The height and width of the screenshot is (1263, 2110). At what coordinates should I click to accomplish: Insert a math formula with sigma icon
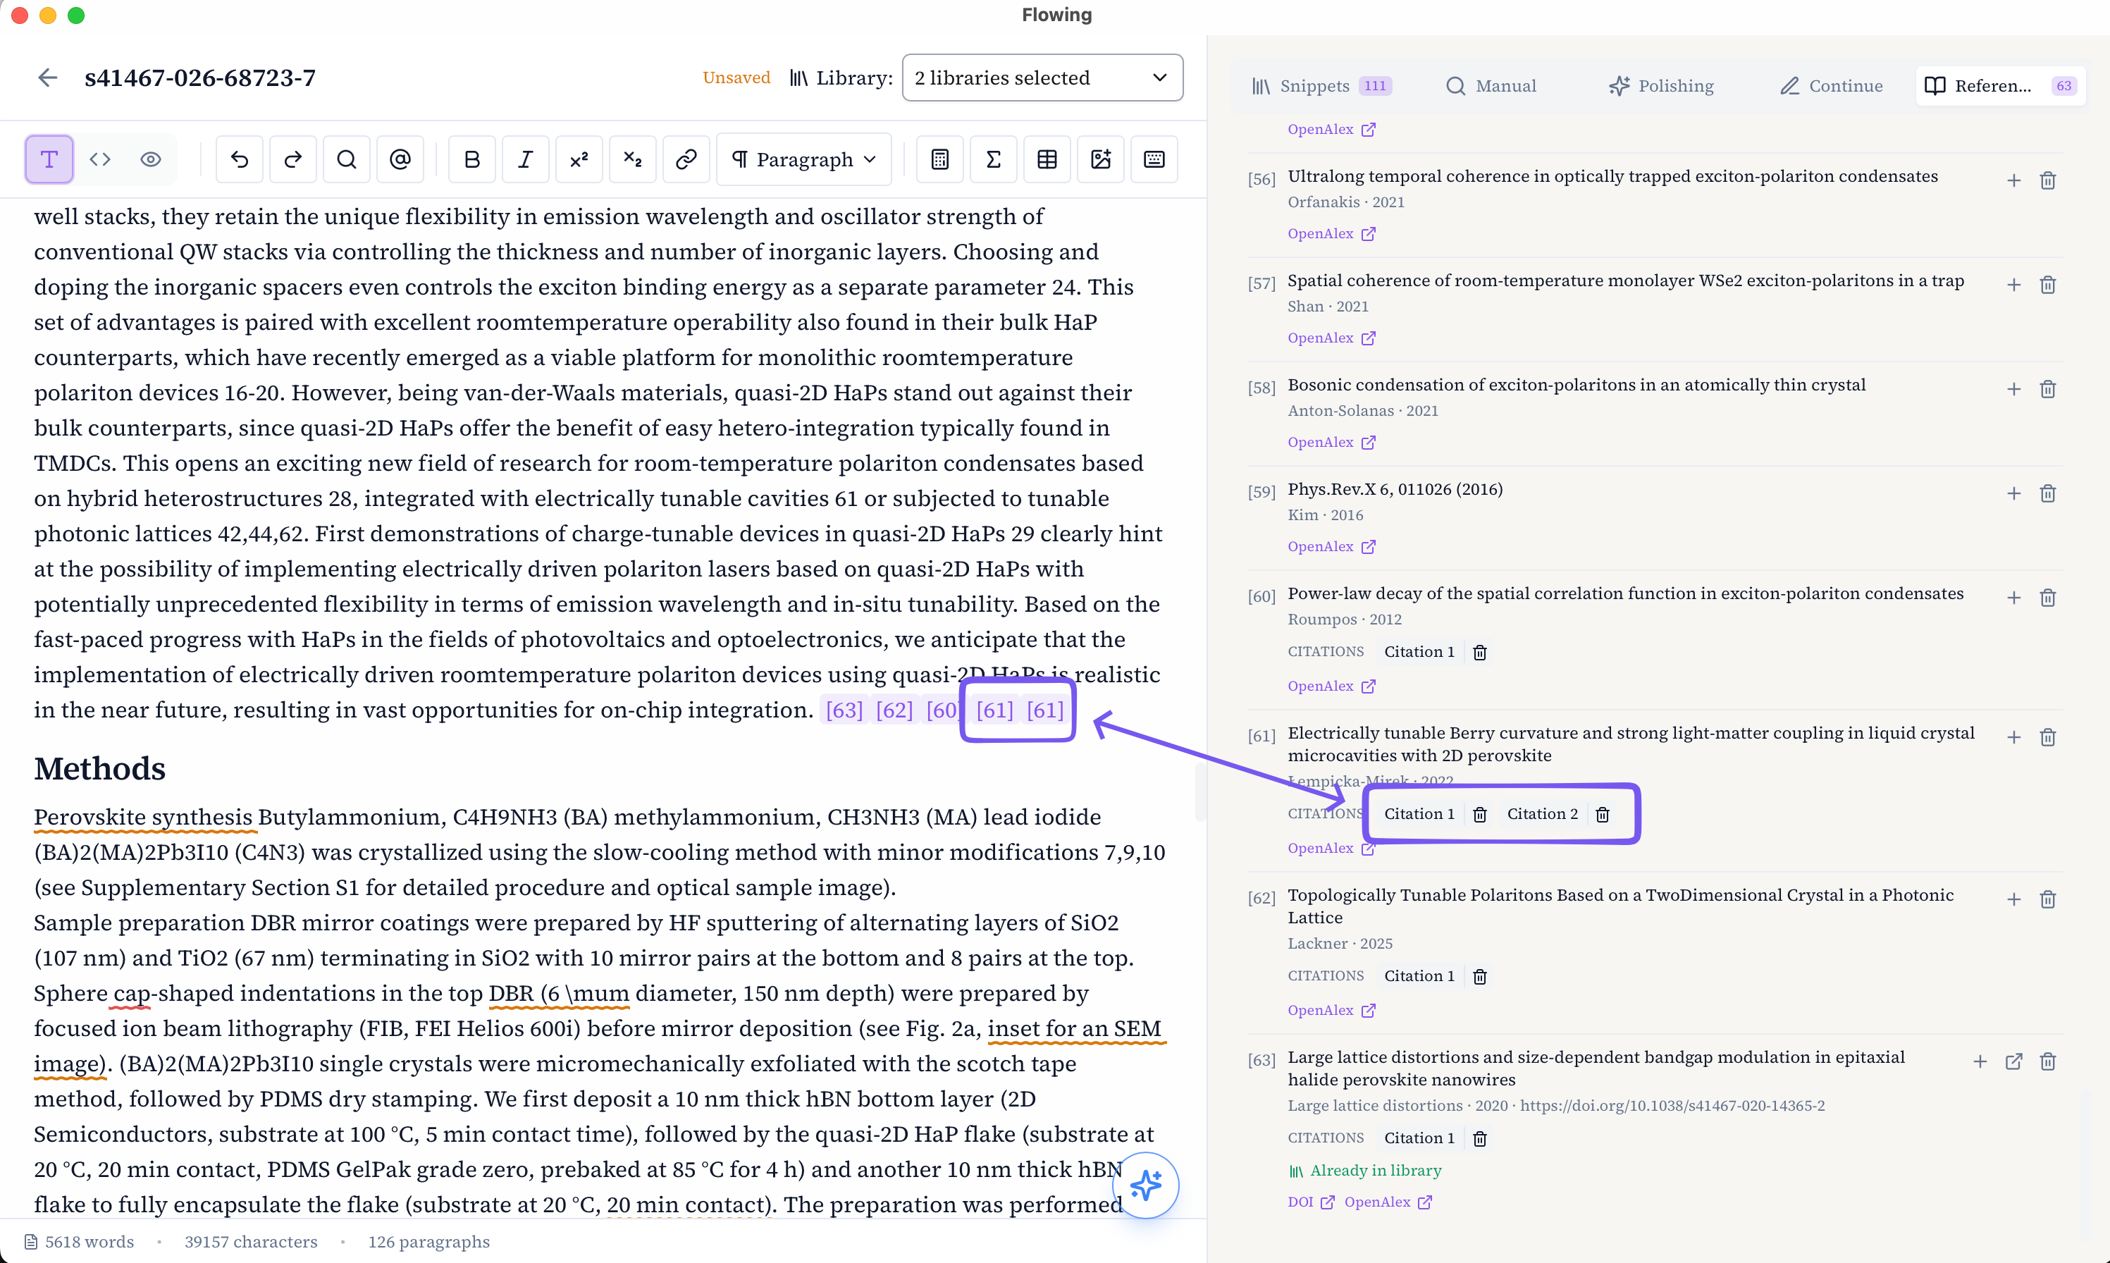tap(994, 159)
